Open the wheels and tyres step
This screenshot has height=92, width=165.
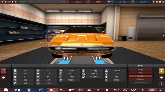(x=98, y=90)
